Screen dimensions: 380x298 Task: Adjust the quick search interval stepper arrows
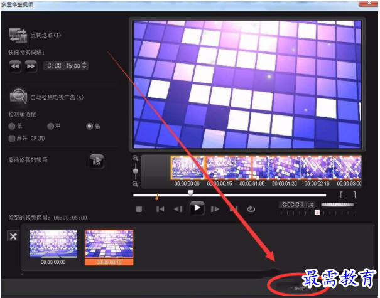(84, 65)
